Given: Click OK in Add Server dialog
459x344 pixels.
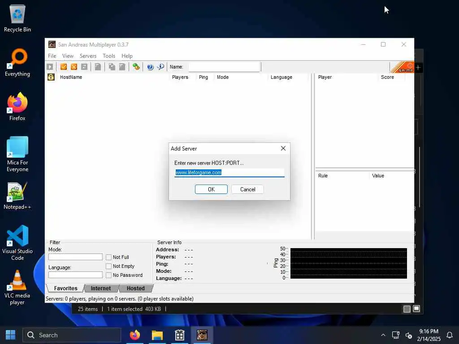Looking at the screenshot, I should [211, 189].
